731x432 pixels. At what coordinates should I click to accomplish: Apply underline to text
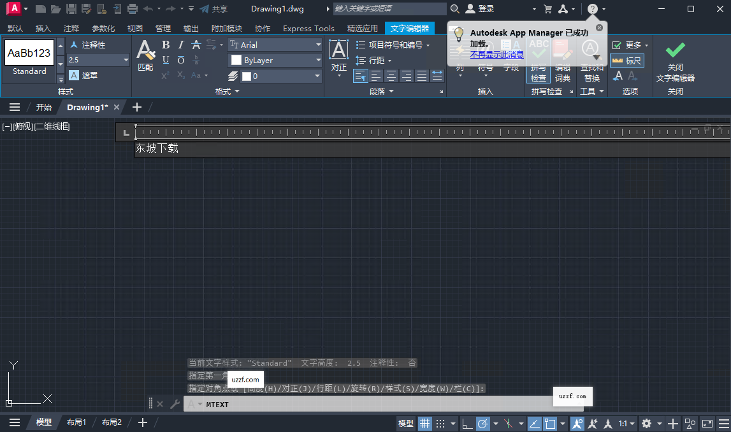pos(165,60)
